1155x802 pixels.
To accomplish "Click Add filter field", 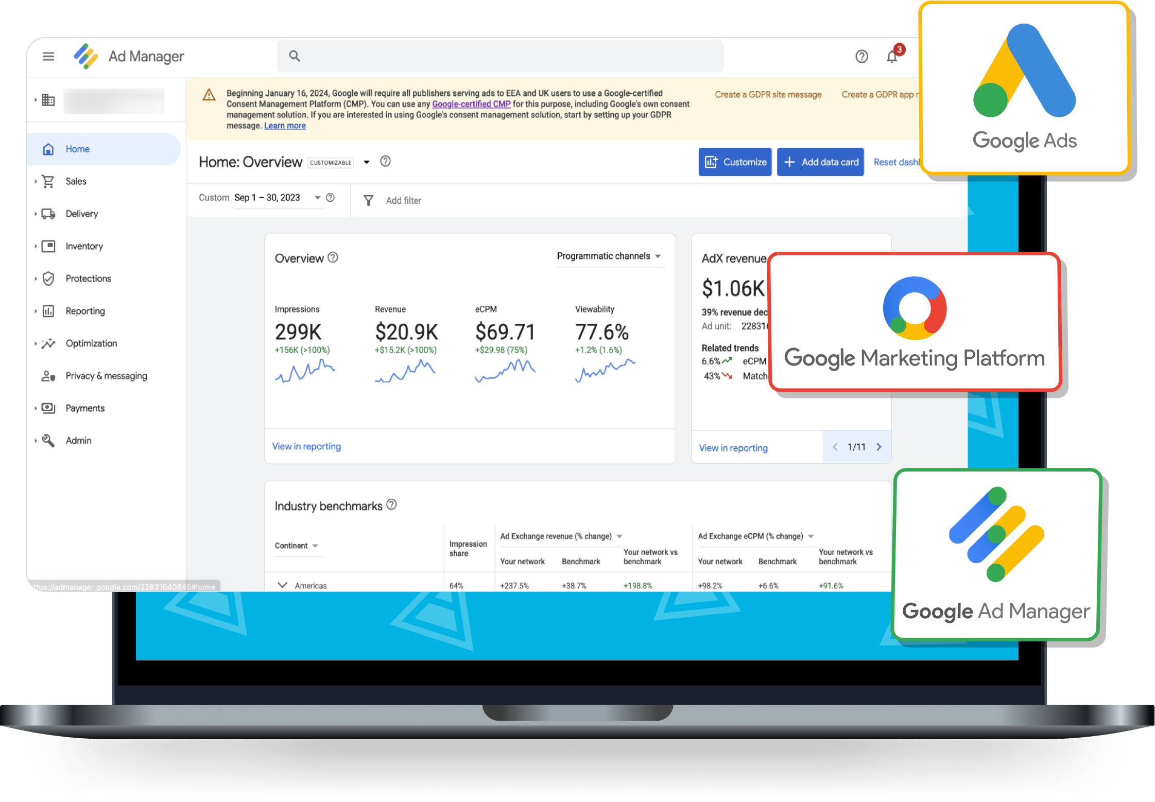I will click(404, 201).
